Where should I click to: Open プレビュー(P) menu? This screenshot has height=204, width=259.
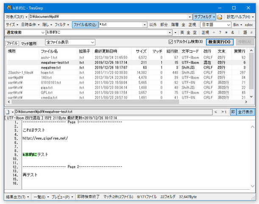pyautogui.click(x=62, y=197)
